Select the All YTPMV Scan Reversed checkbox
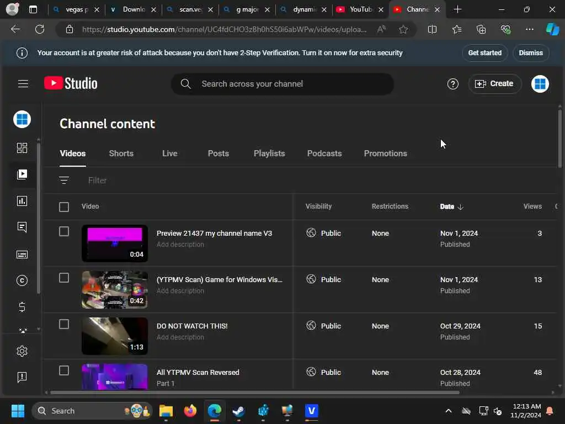565x424 pixels. 64,370
